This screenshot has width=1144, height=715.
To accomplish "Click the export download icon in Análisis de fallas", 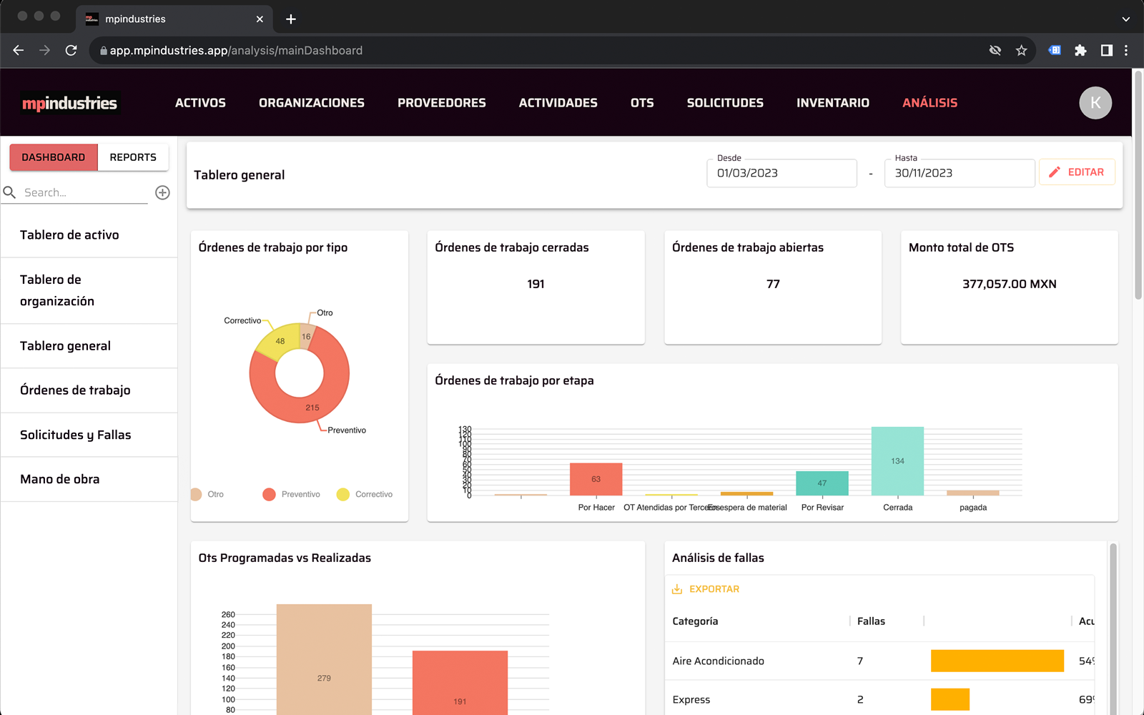I will tap(677, 589).
